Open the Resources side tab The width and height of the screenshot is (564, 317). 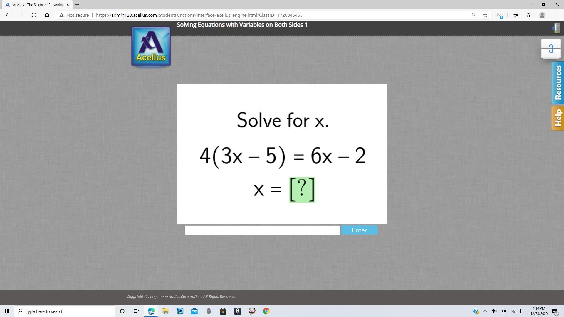[558, 83]
